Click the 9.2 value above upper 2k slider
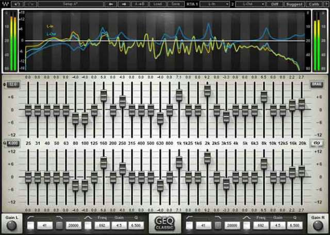The image size is (330, 235). click(x=207, y=77)
